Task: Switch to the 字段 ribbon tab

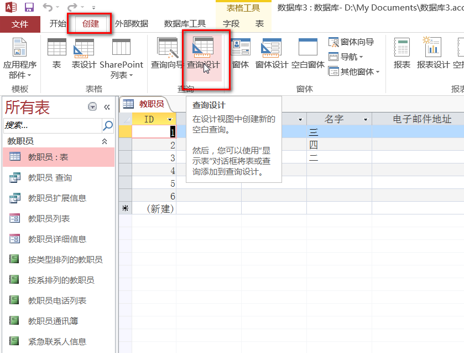Action: pyautogui.click(x=231, y=23)
